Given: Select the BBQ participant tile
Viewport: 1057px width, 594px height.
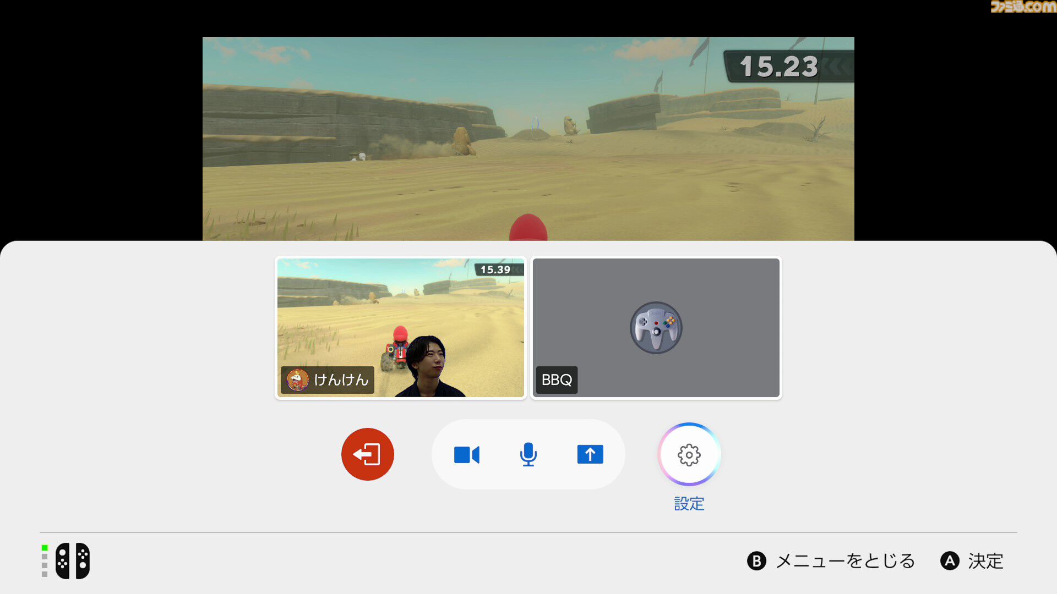Looking at the screenshot, I should (x=656, y=328).
